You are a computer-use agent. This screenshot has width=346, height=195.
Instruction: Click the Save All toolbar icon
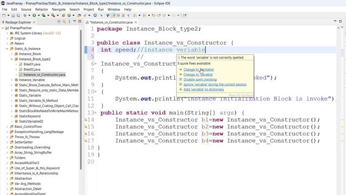click(18, 16)
